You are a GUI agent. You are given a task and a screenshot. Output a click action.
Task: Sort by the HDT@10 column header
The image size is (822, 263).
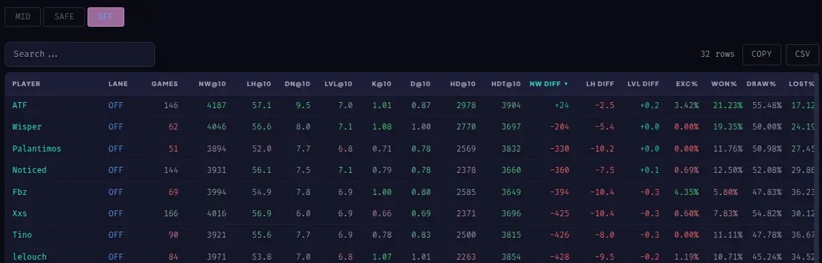505,84
